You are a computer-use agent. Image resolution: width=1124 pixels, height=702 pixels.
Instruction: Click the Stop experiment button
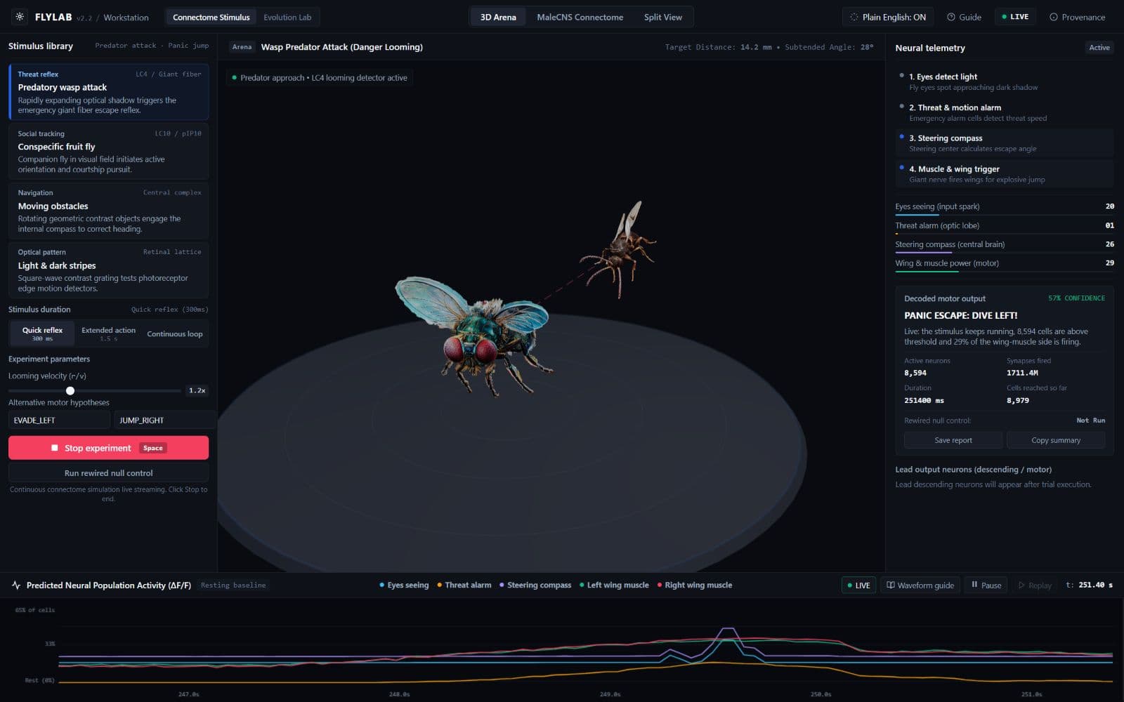[x=108, y=448]
